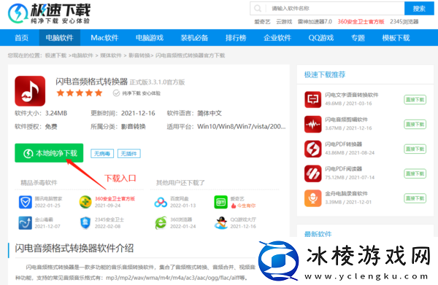Click the 金山毒霸 icon
This screenshot has width=438, height=285.
click(x=26, y=223)
